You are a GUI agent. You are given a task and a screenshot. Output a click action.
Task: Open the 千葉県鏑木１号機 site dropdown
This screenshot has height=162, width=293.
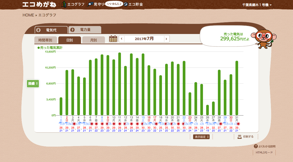(257, 5)
